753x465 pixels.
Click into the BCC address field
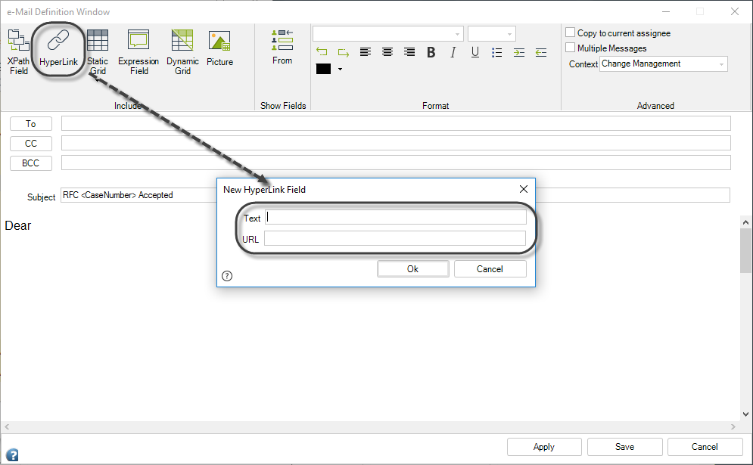pyautogui.click(x=397, y=163)
